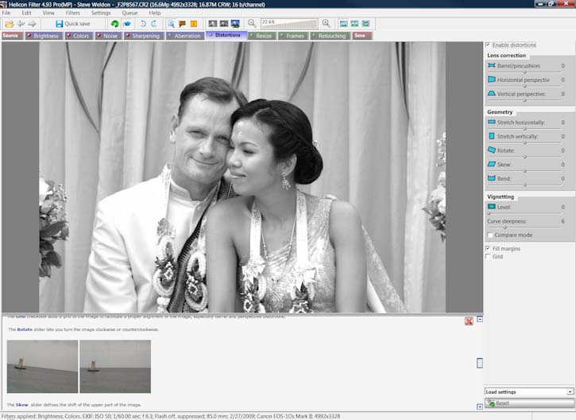Adjust the Vertical perspective slider
Viewport: 576px width, 420px height.
[524, 100]
